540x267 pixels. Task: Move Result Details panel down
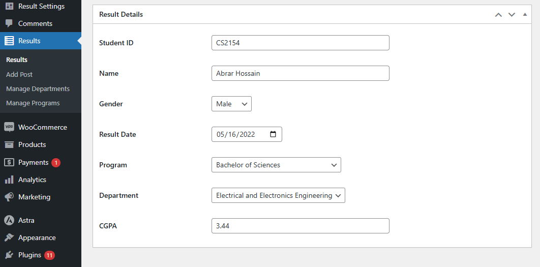(x=512, y=15)
